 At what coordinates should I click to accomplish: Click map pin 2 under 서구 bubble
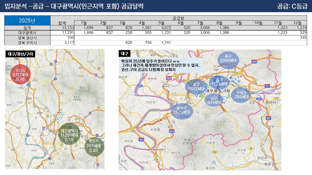196,93
